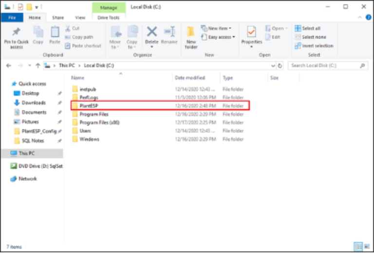The width and height of the screenshot is (374, 253).
Task: Click the Delete X icon
Action: click(152, 32)
